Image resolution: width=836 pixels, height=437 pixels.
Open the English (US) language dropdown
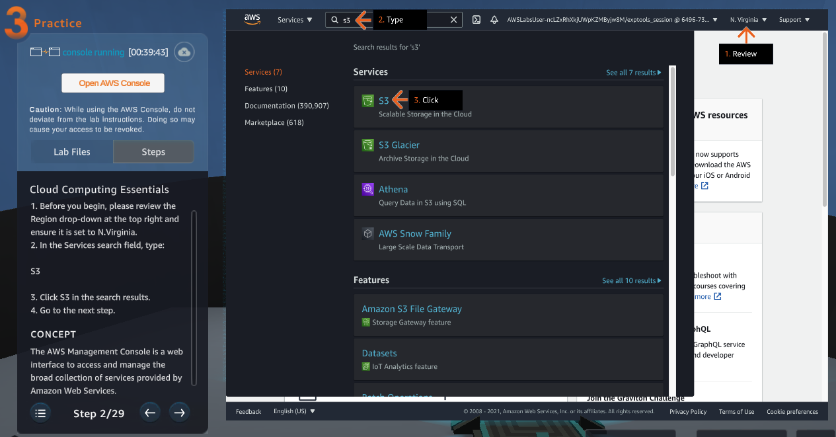(295, 411)
